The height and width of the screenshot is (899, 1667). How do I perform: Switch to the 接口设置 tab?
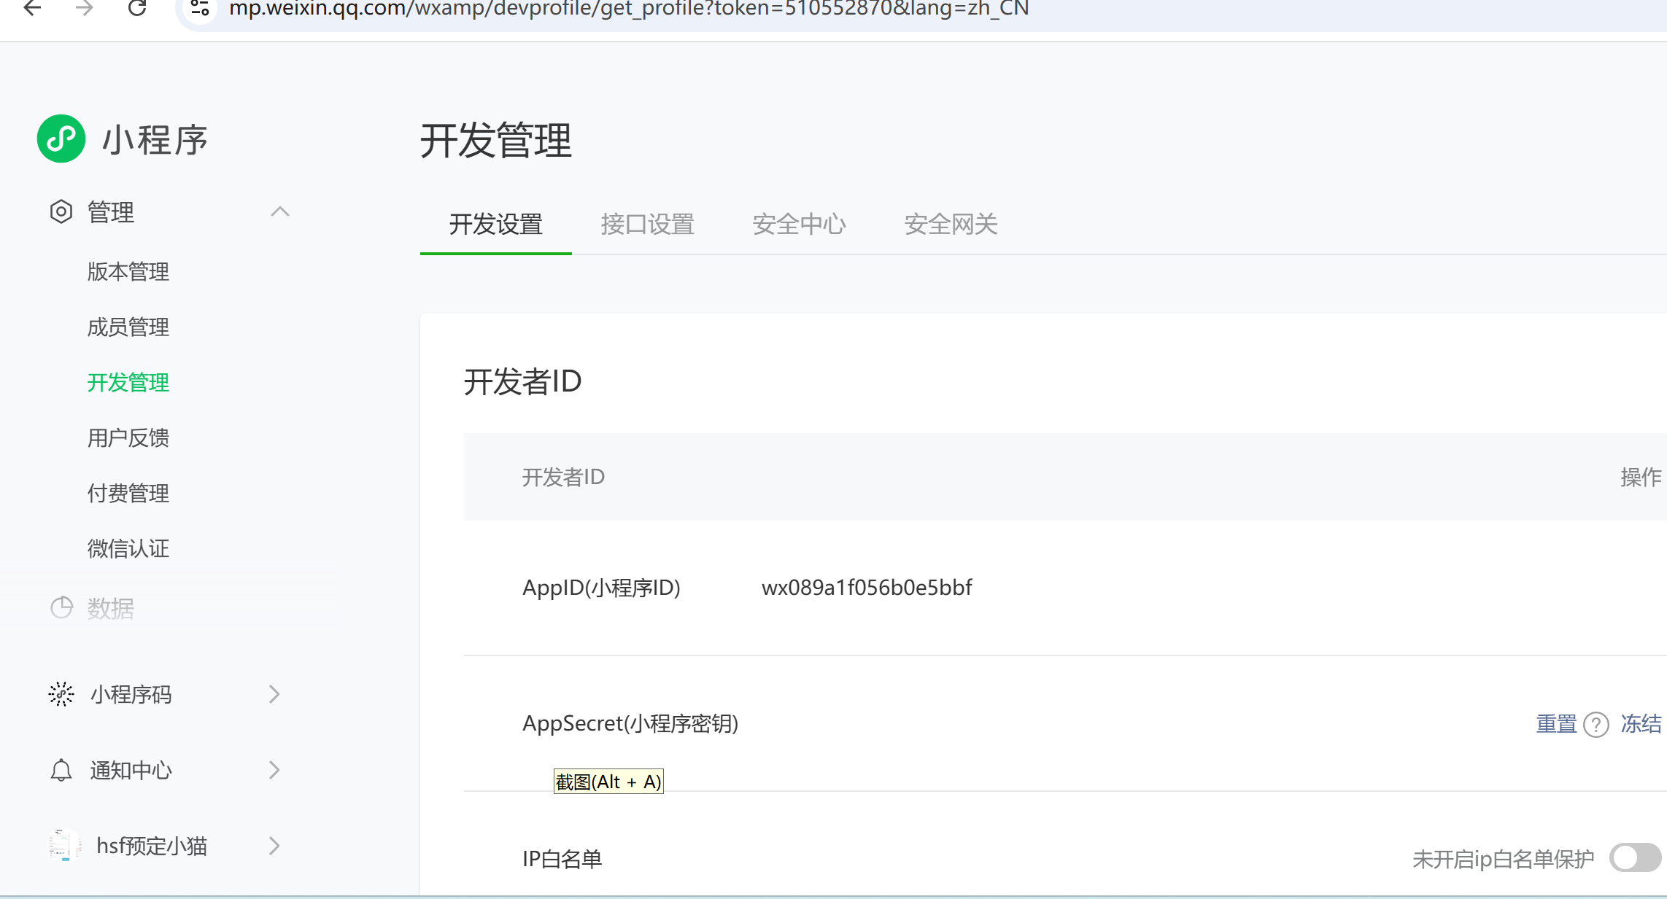click(647, 224)
